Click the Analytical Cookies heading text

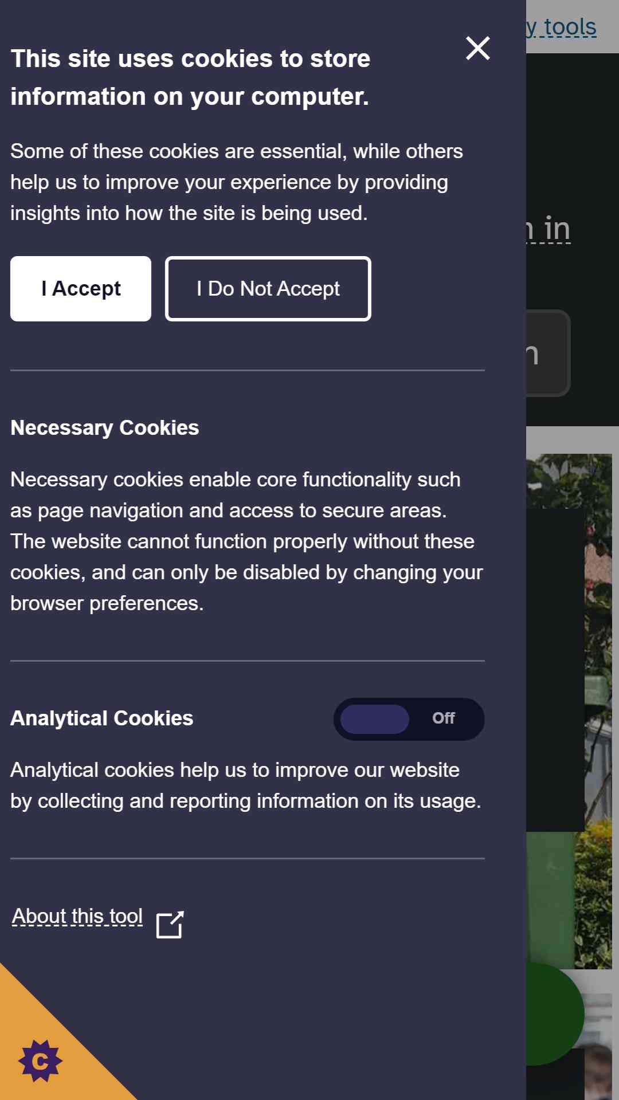pos(102,718)
